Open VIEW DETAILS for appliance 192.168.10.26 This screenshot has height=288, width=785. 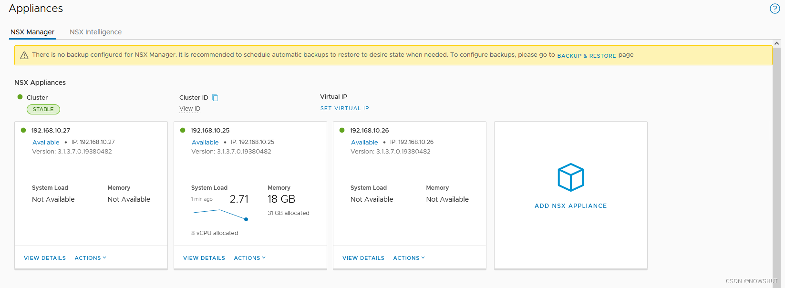(x=363, y=258)
